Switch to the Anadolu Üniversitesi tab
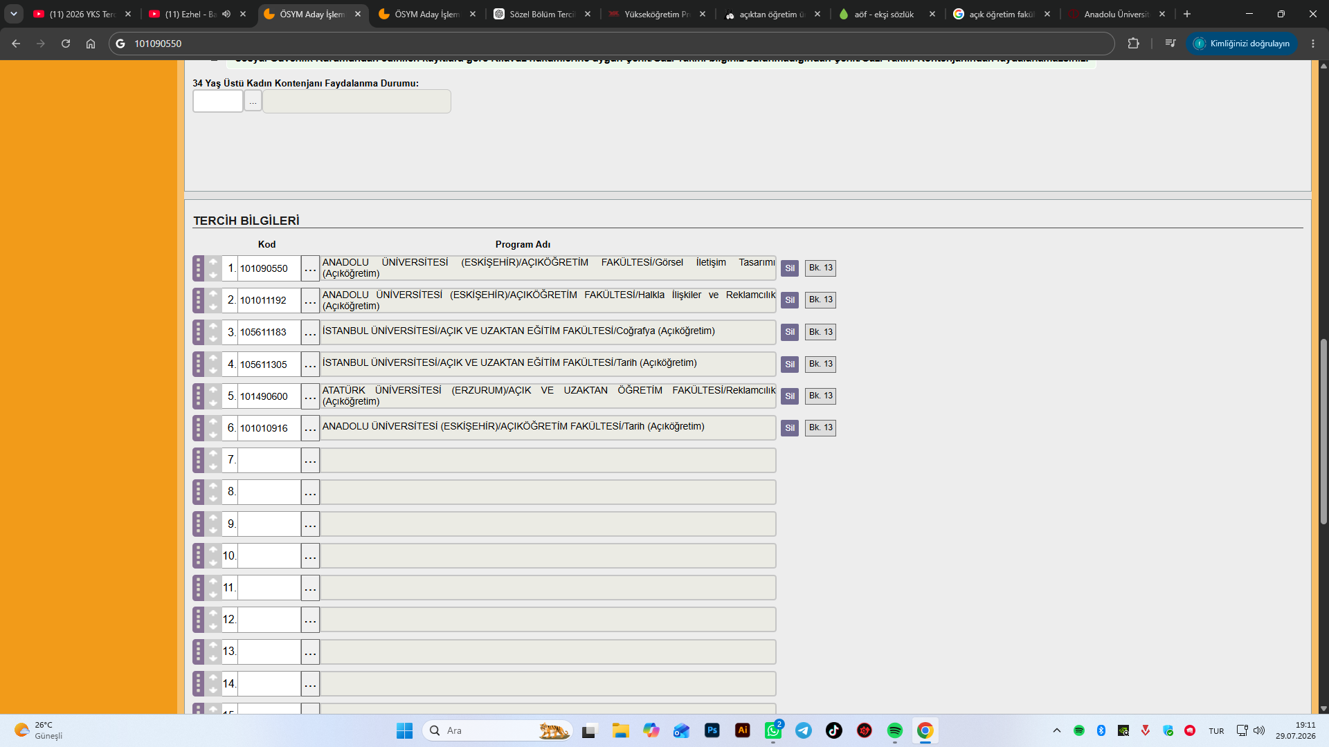 1116,14
